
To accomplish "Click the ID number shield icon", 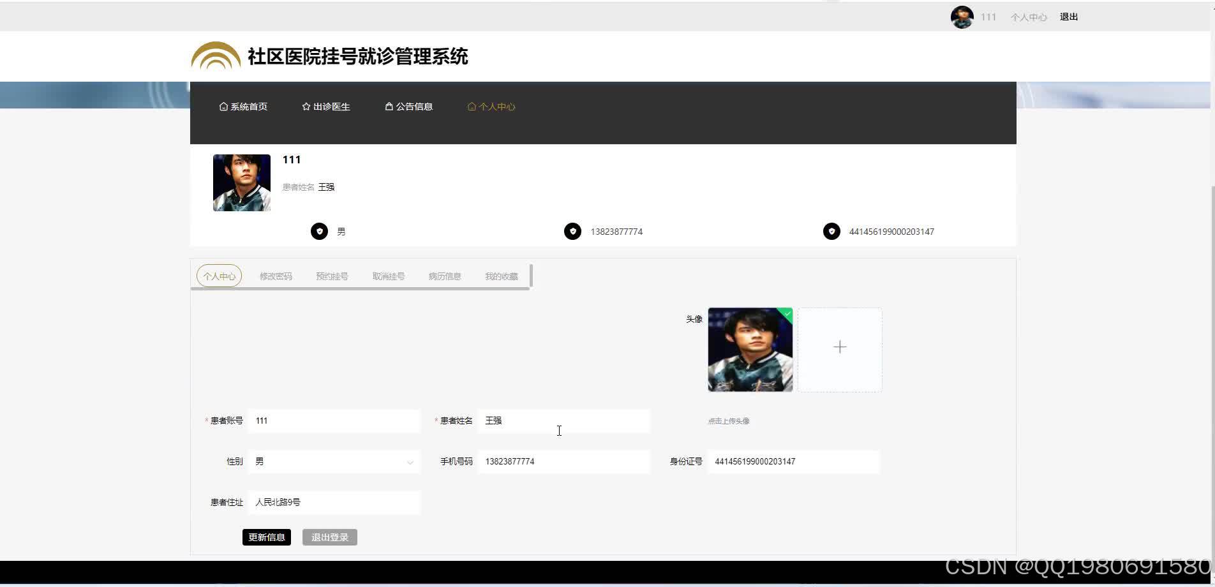I will [x=831, y=231].
